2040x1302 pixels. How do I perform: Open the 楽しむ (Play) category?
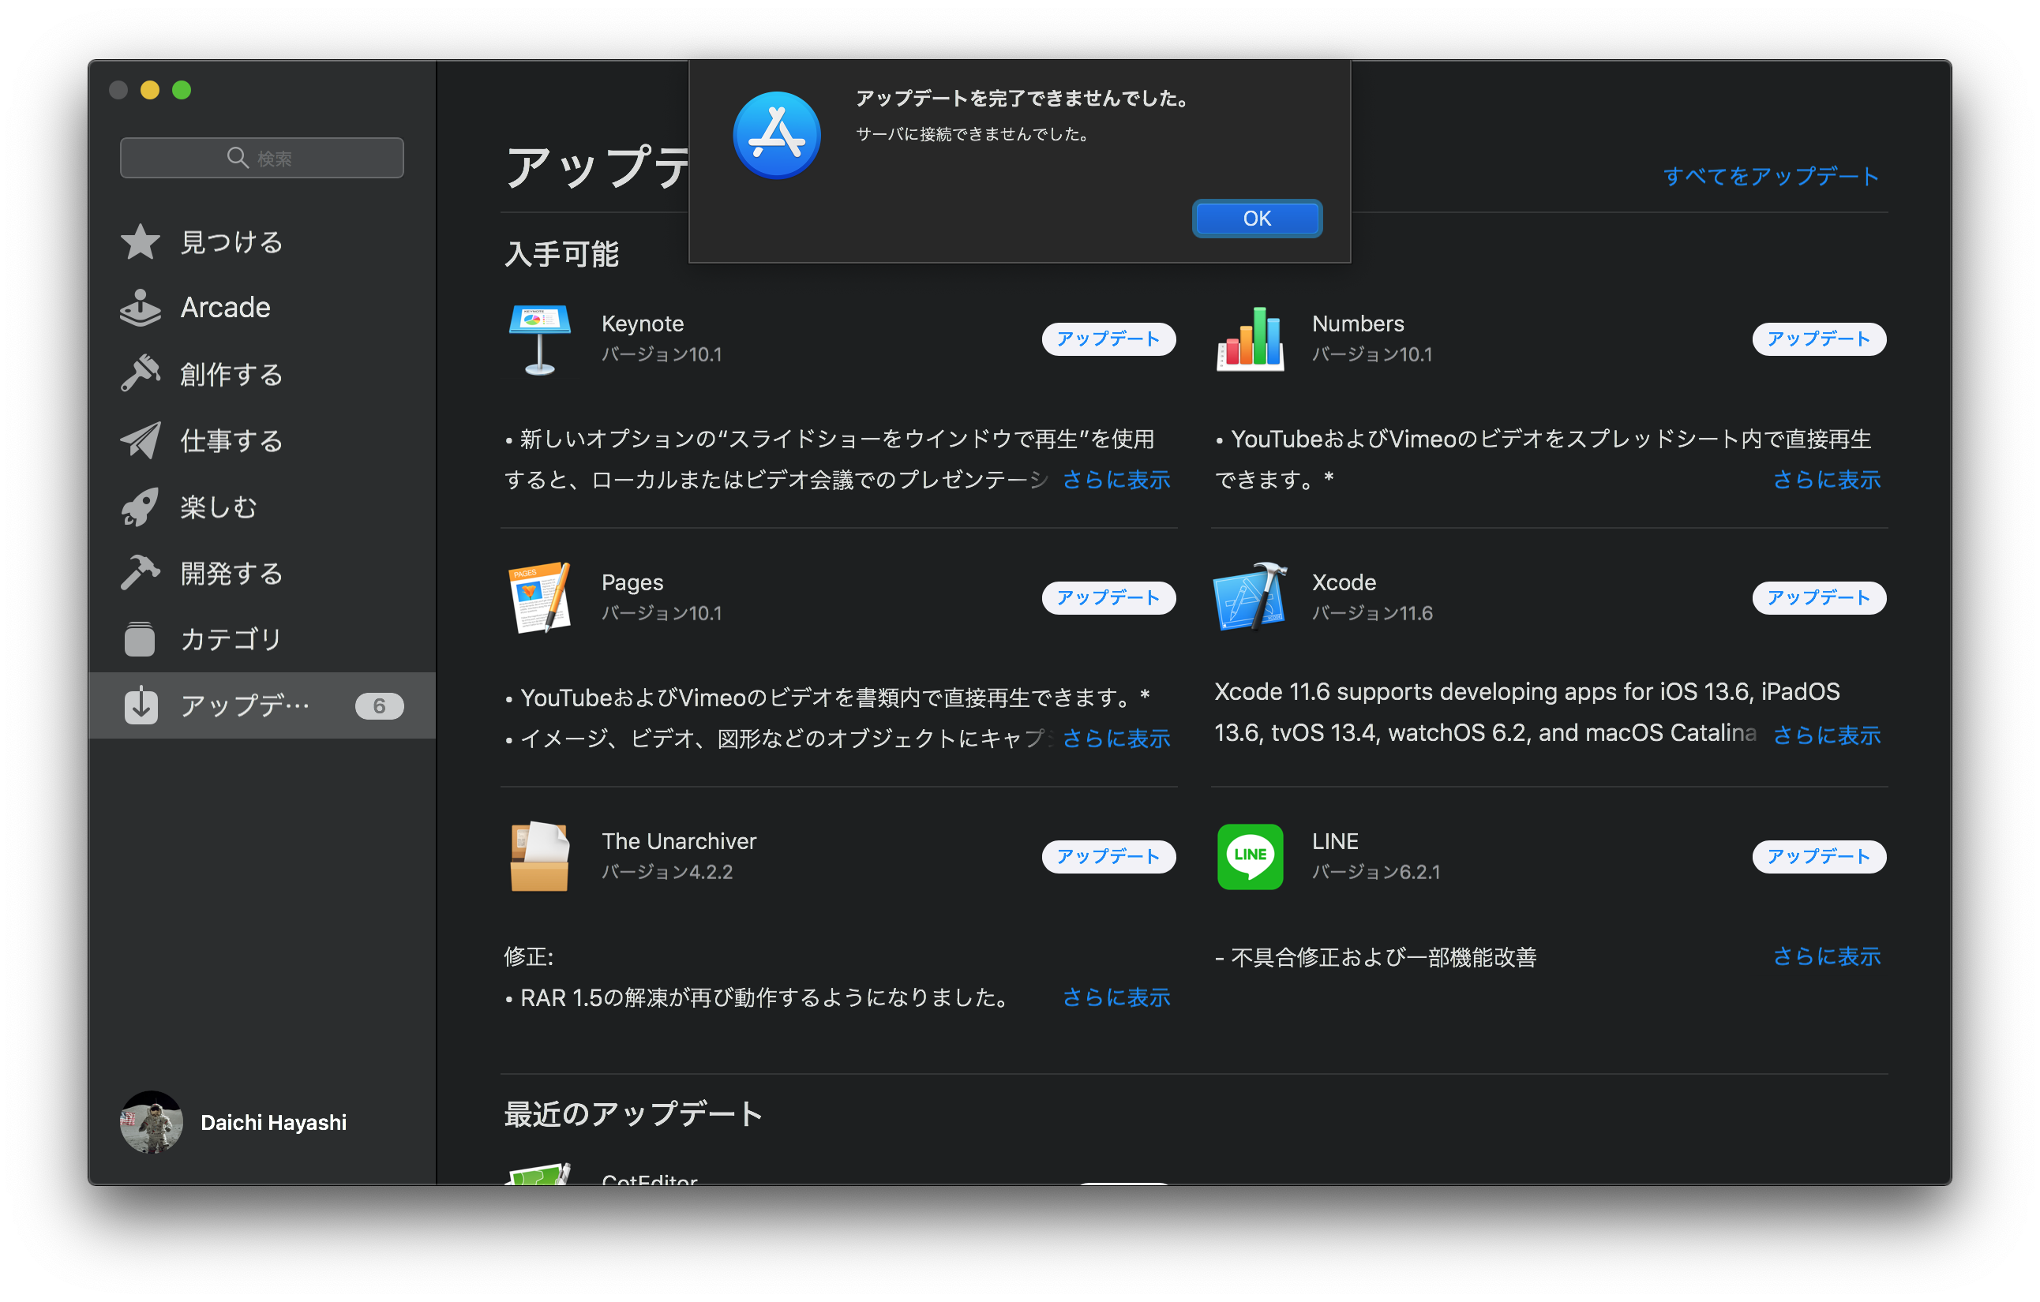pos(217,505)
